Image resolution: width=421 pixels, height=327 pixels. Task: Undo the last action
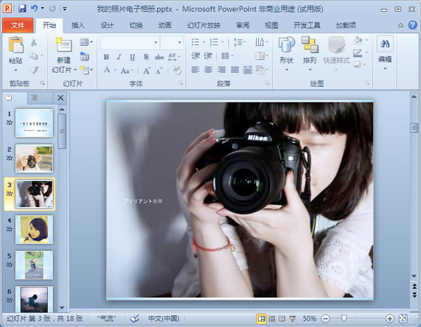coord(34,8)
